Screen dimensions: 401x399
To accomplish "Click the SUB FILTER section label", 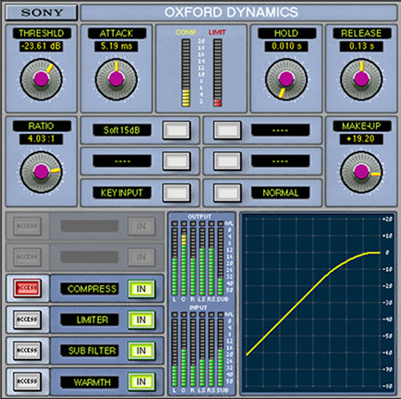I will pos(90,351).
